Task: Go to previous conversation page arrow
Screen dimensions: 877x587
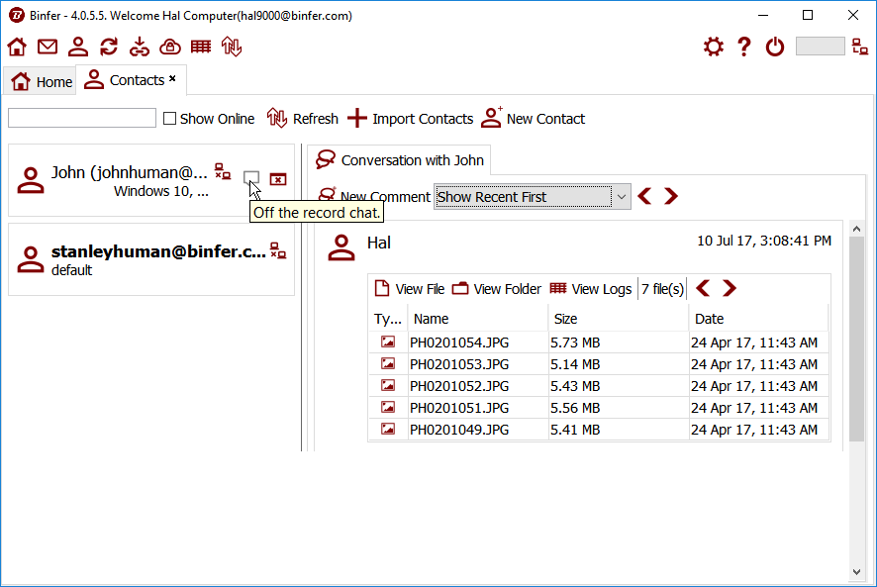Action: coord(645,196)
